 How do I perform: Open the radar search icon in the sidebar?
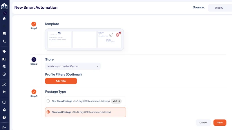[4, 67]
